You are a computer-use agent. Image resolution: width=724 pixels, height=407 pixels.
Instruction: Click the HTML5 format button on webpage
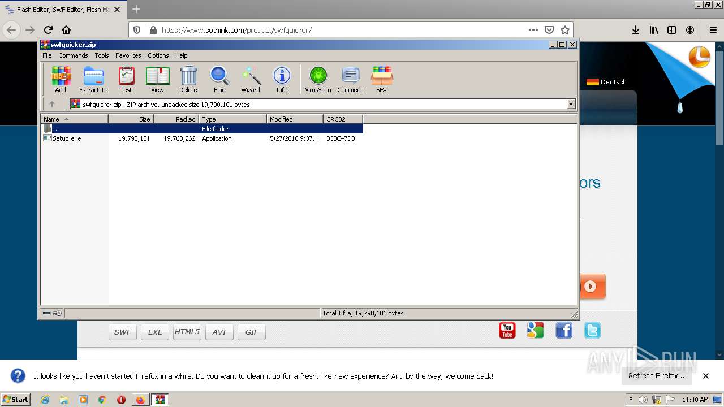click(x=187, y=332)
